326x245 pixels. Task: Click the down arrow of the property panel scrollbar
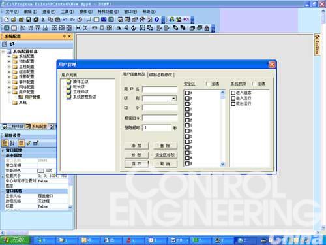point(70,207)
